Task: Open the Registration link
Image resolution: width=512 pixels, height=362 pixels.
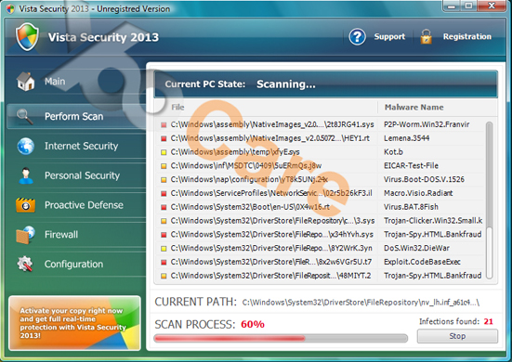Action: click(467, 36)
